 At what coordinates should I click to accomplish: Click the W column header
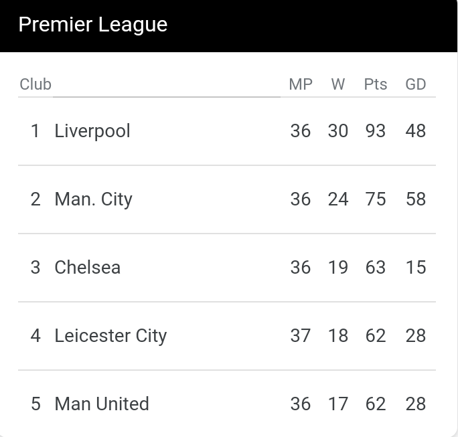pyautogui.click(x=338, y=84)
